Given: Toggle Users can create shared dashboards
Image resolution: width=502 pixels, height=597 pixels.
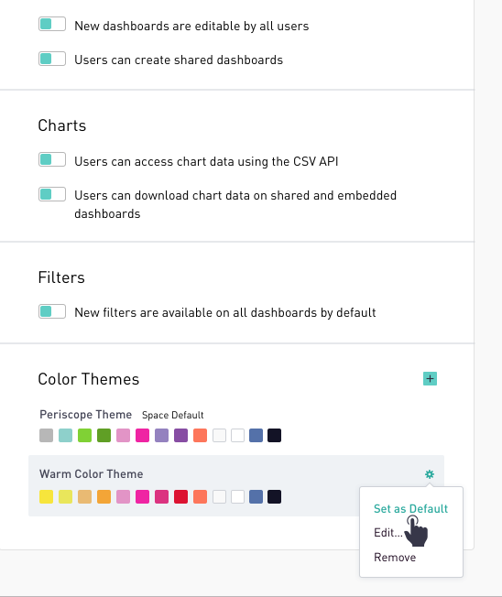Looking at the screenshot, I should (52, 59).
